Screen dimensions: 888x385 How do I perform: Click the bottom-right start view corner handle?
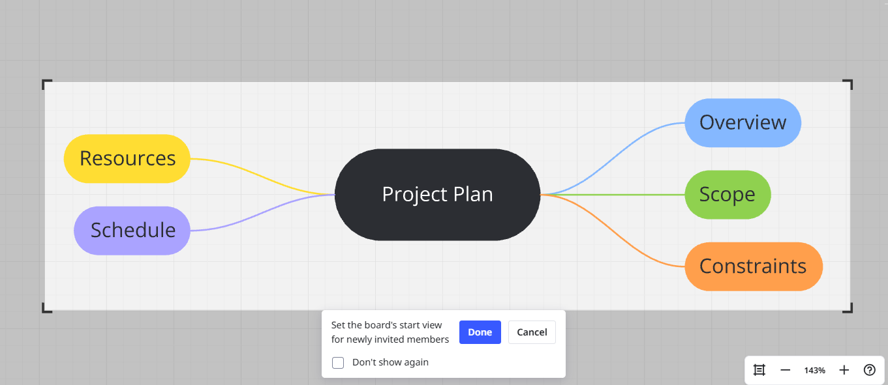(848, 308)
